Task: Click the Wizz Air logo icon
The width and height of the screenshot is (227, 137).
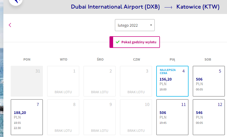Action: coord(16,2)
